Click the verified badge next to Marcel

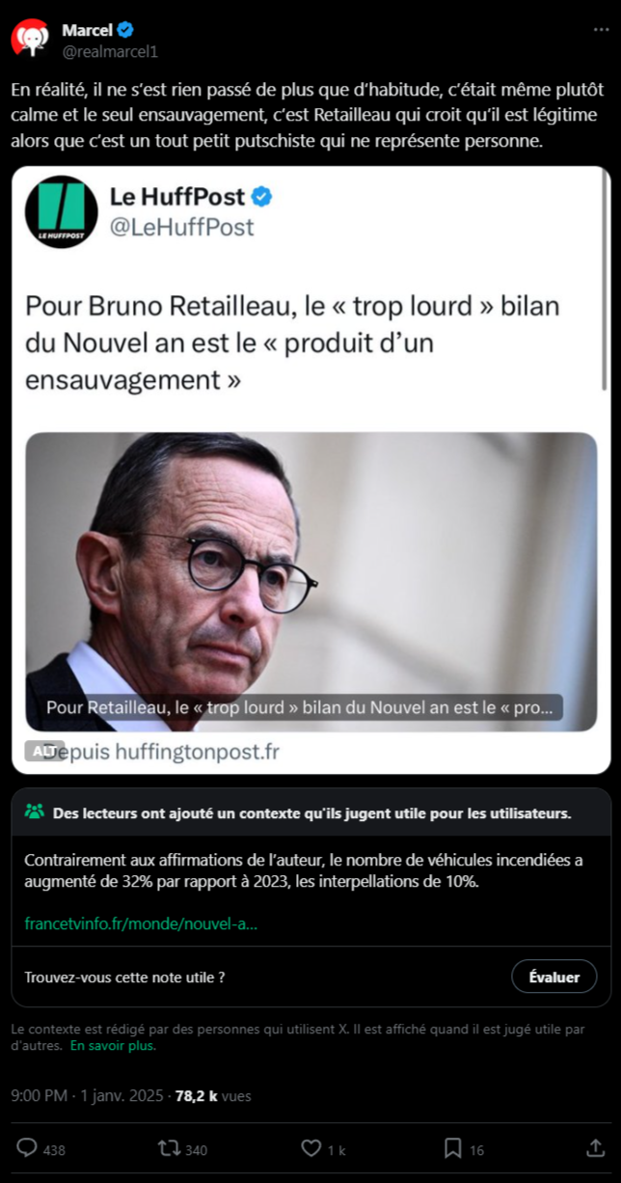pyautogui.click(x=126, y=30)
